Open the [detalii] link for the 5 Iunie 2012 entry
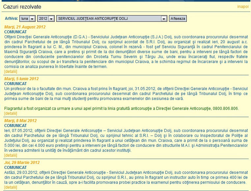 pyautogui.click(x=11, y=113)
